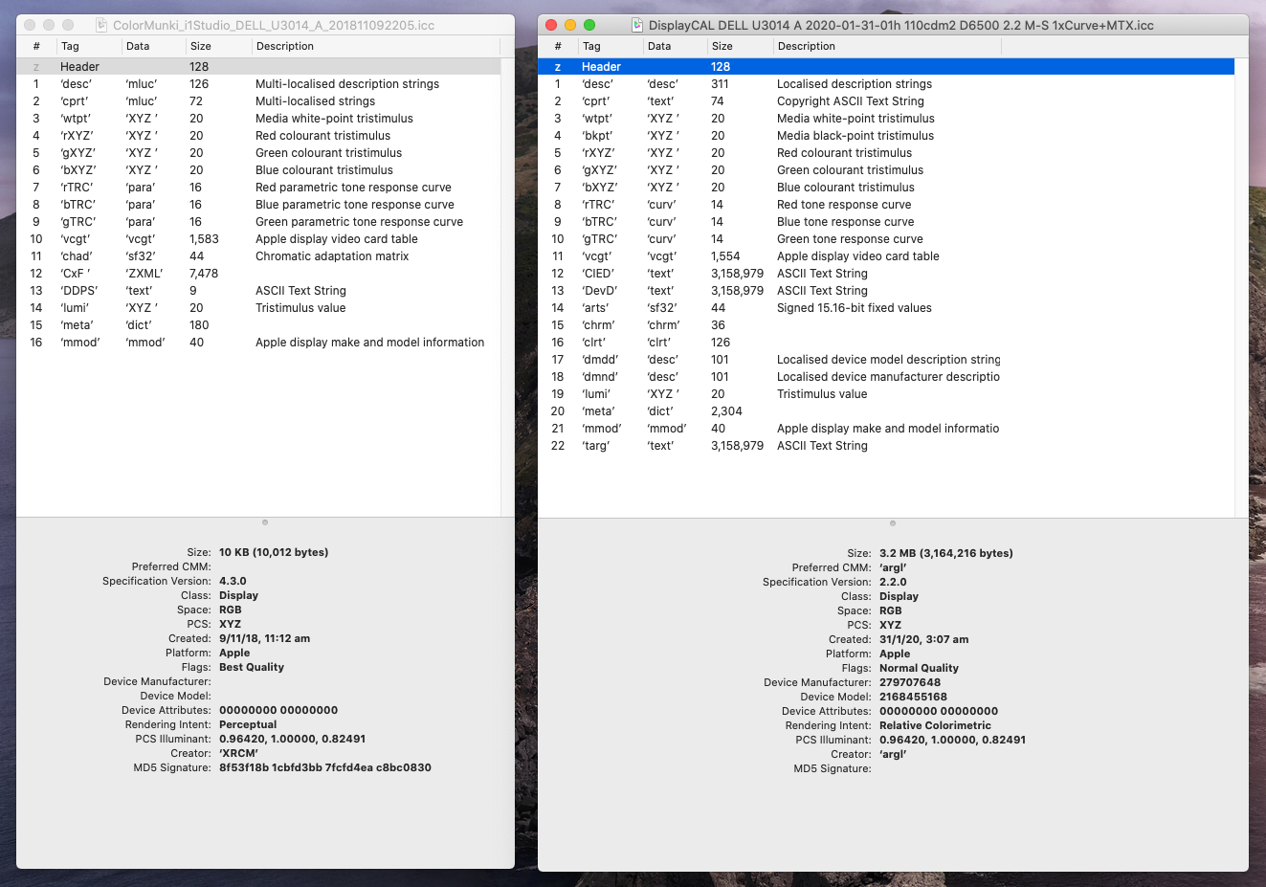Select 'chrm' row in DisplayCAL window
The image size is (1266, 887).
[x=886, y=325]
